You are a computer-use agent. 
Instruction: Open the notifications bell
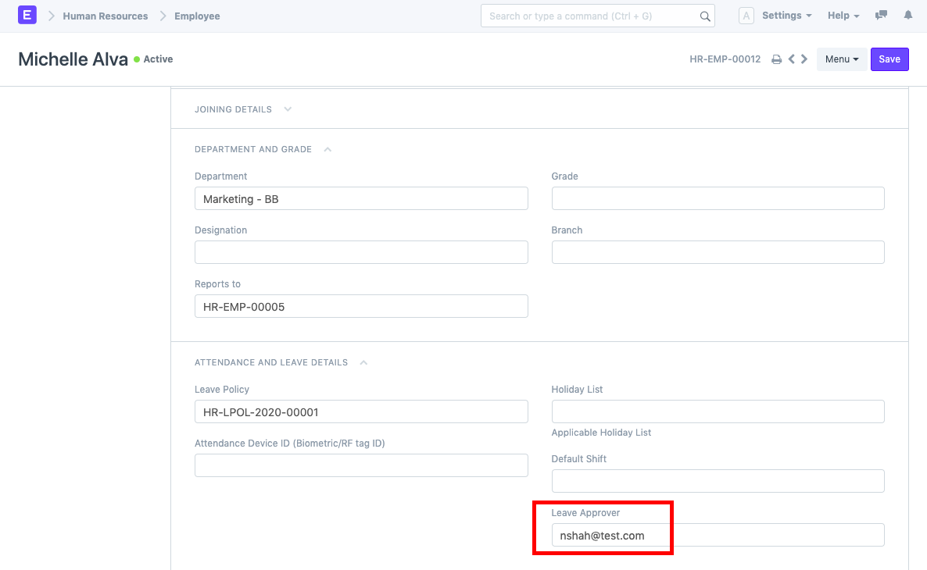coord(907,16)
